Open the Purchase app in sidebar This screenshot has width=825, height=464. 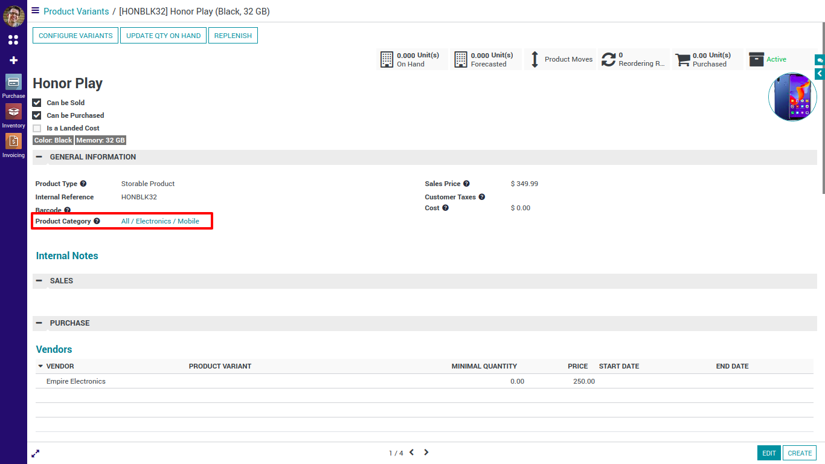click(x=13, y=83)
